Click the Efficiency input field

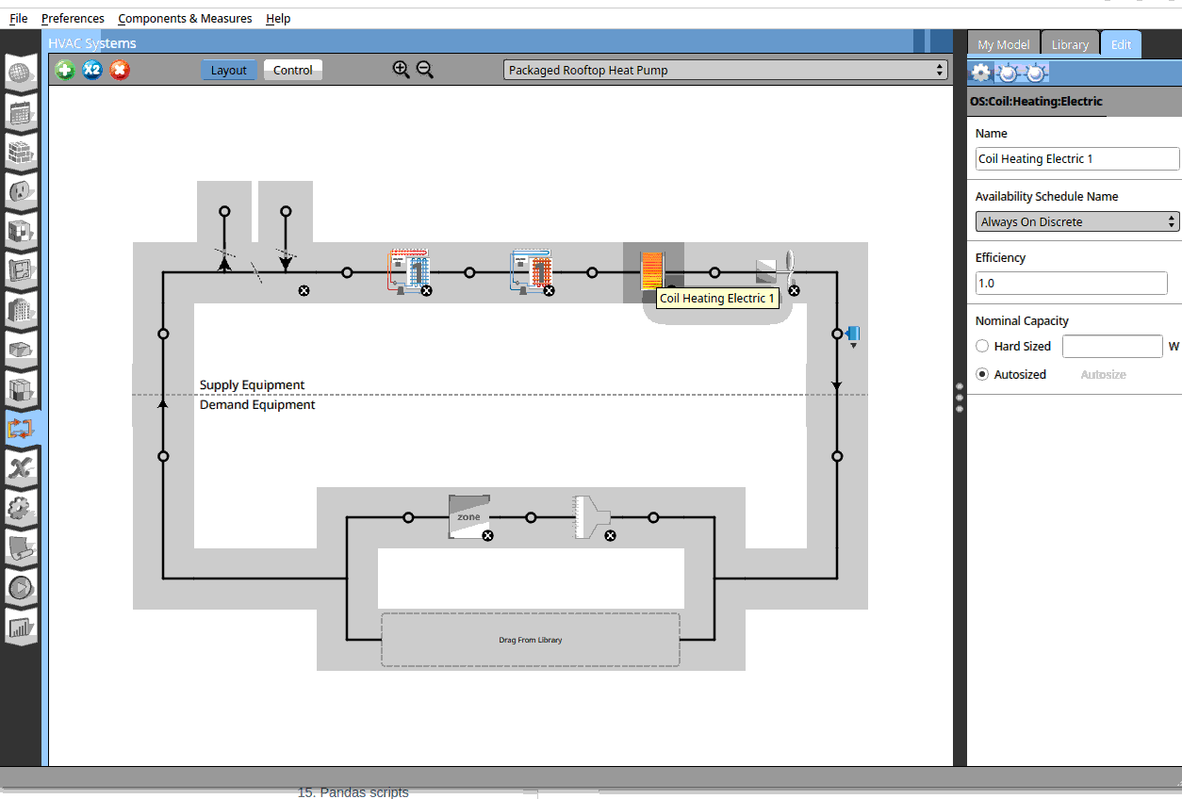coord(1071,283)
